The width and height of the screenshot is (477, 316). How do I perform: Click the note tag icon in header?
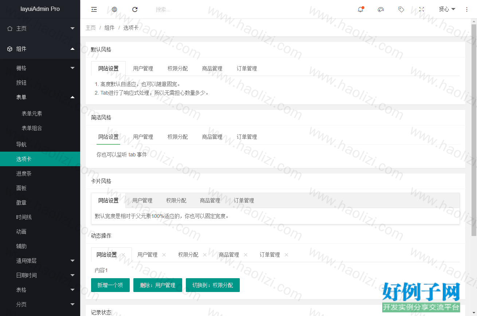tap(401, 9)
